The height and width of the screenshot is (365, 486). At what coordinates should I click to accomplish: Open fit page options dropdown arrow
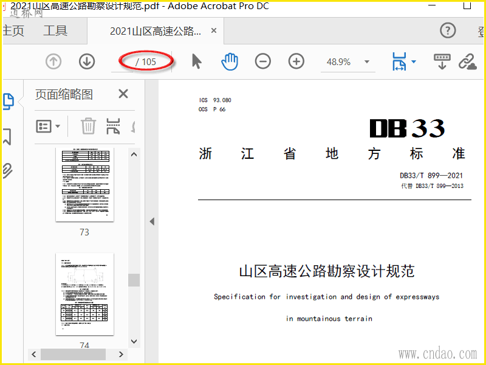pos(414,61)
